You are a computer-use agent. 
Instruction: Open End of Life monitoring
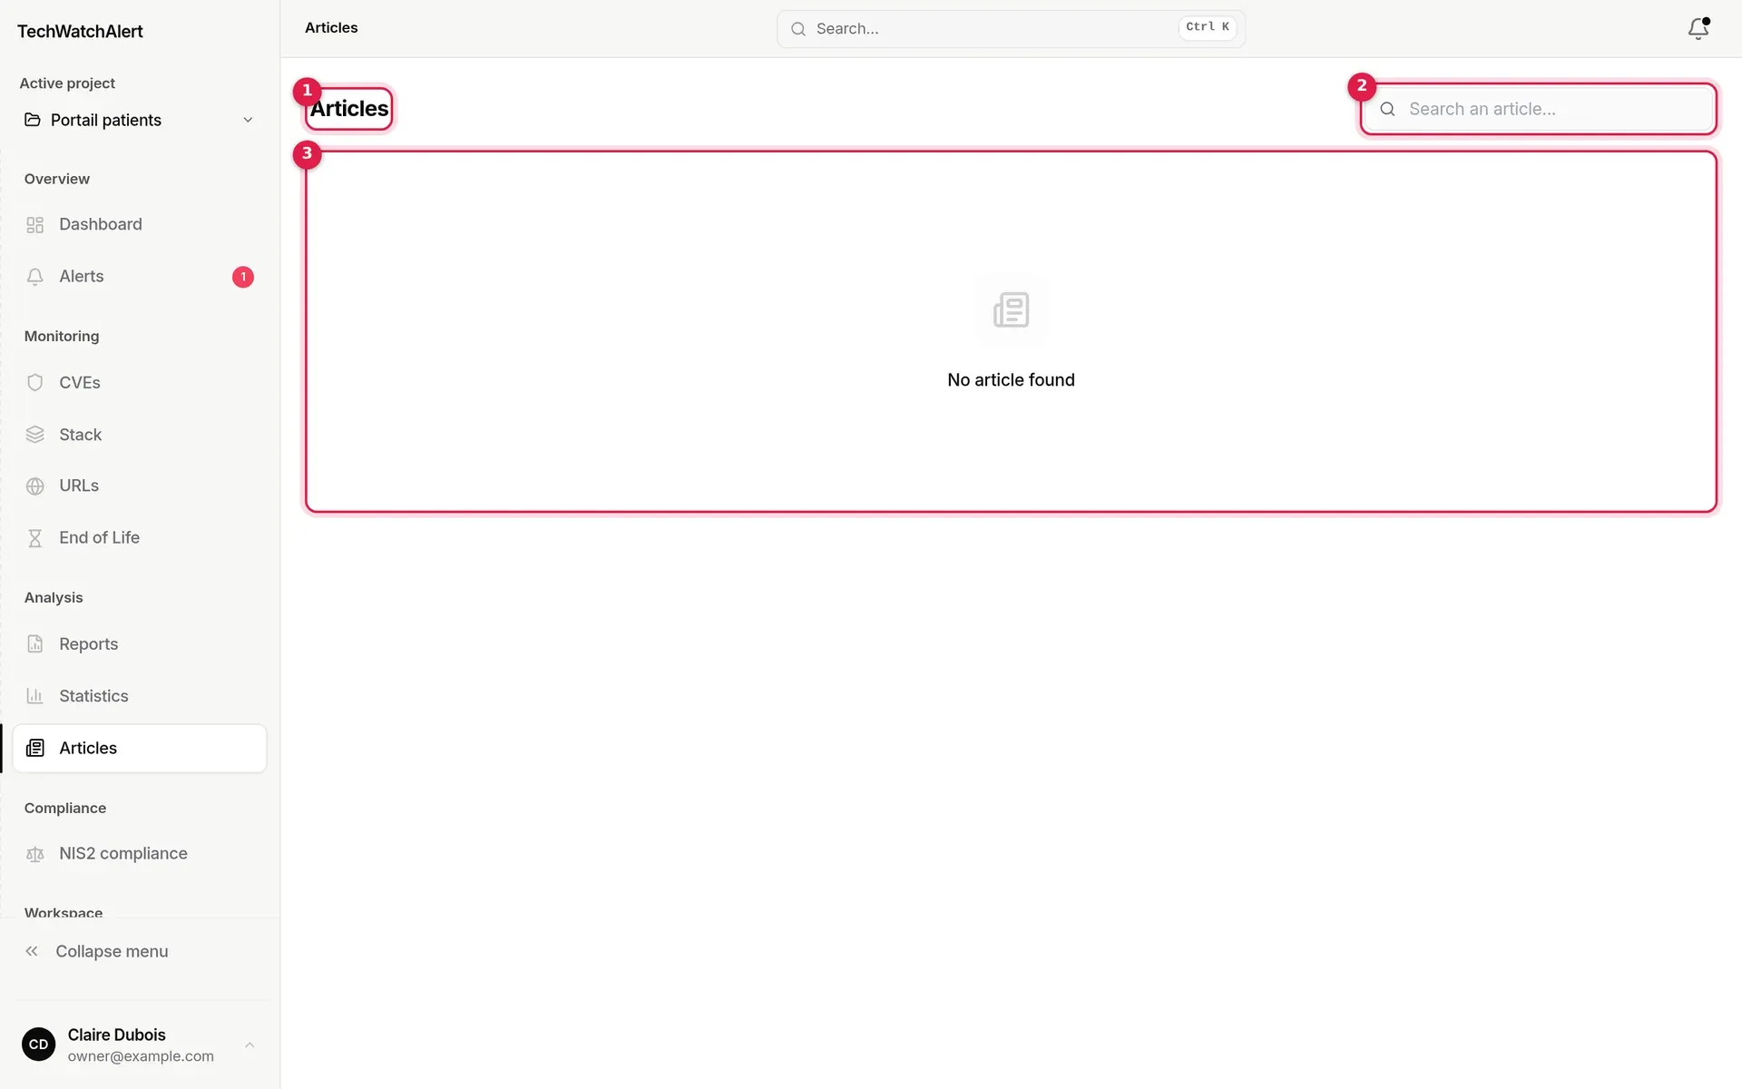click(140, 538)
